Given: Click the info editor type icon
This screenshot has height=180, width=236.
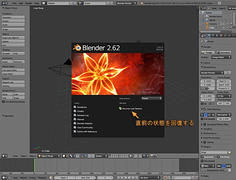Looking at the screenshot, I should 4,3.
